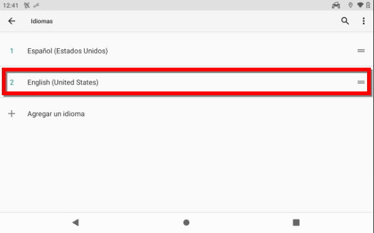
Task: Select English (United States) language
Action: click(63, 83)
